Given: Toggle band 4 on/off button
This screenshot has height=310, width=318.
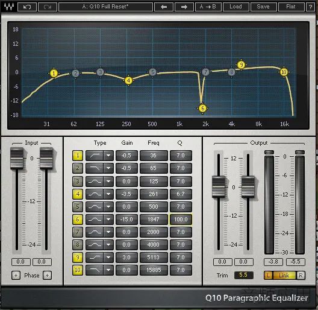Looking at the screenshot, I should [x=78, y=194].
